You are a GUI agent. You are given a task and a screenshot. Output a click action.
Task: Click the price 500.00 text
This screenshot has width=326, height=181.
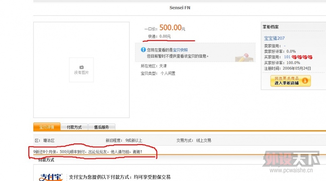pos(170,27)
